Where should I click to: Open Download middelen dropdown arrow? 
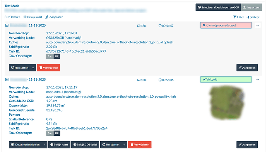[x=44, y=145]
